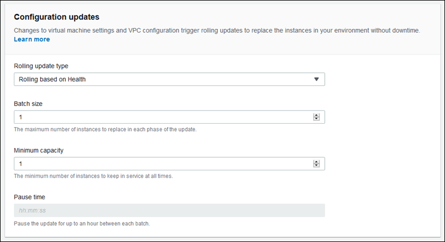The image size is (445, 242).
Task: Increase Batch size with the up arrow
Action: 316,115
